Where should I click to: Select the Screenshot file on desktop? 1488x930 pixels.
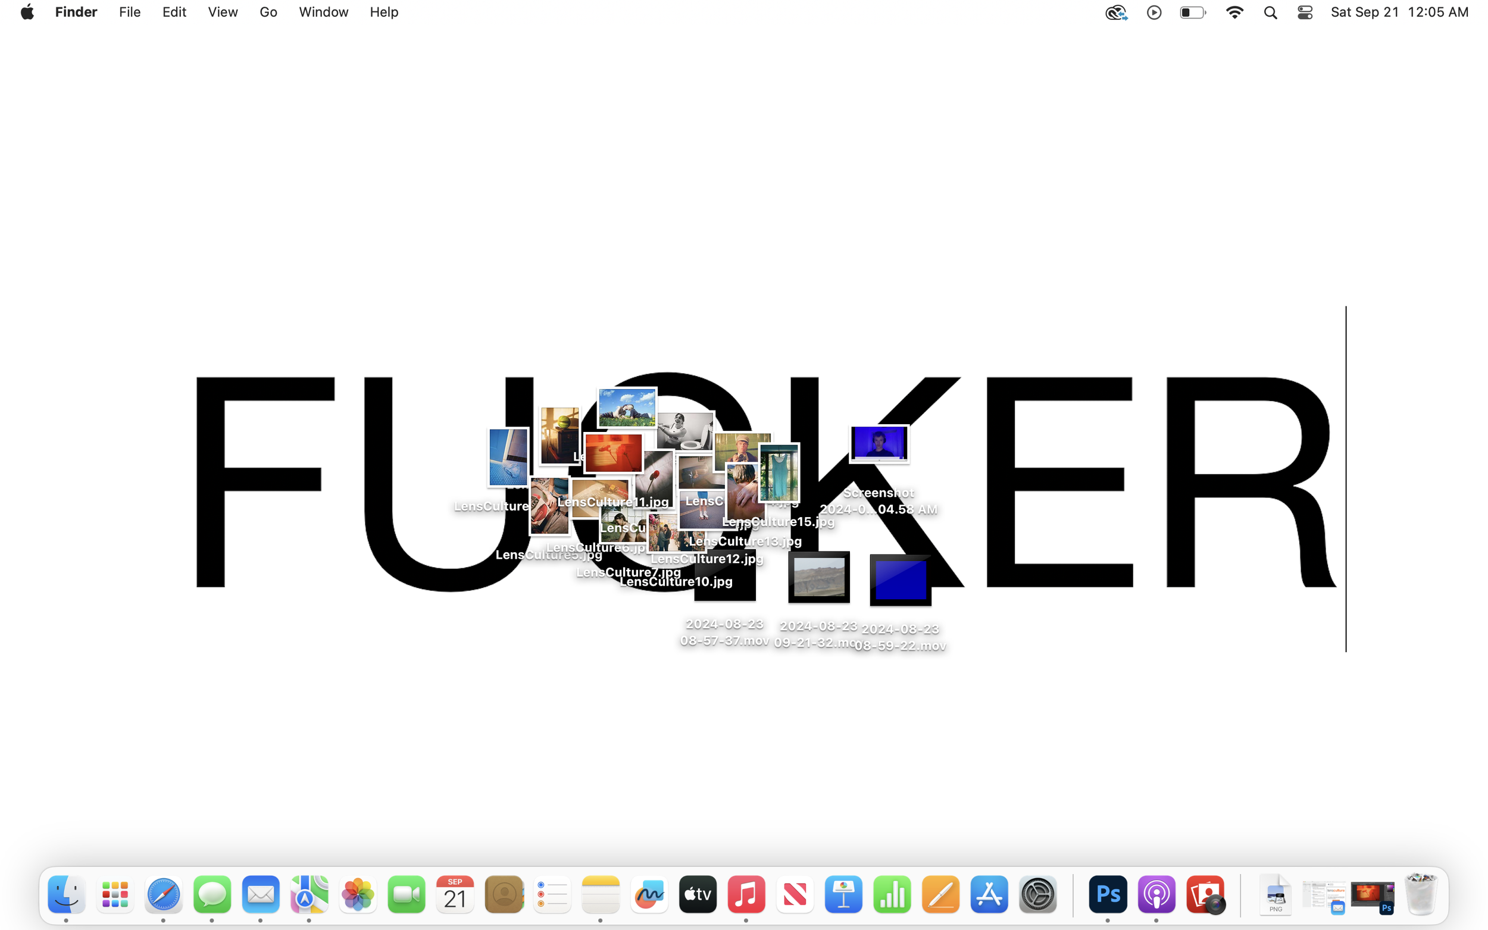click(879, 444)
